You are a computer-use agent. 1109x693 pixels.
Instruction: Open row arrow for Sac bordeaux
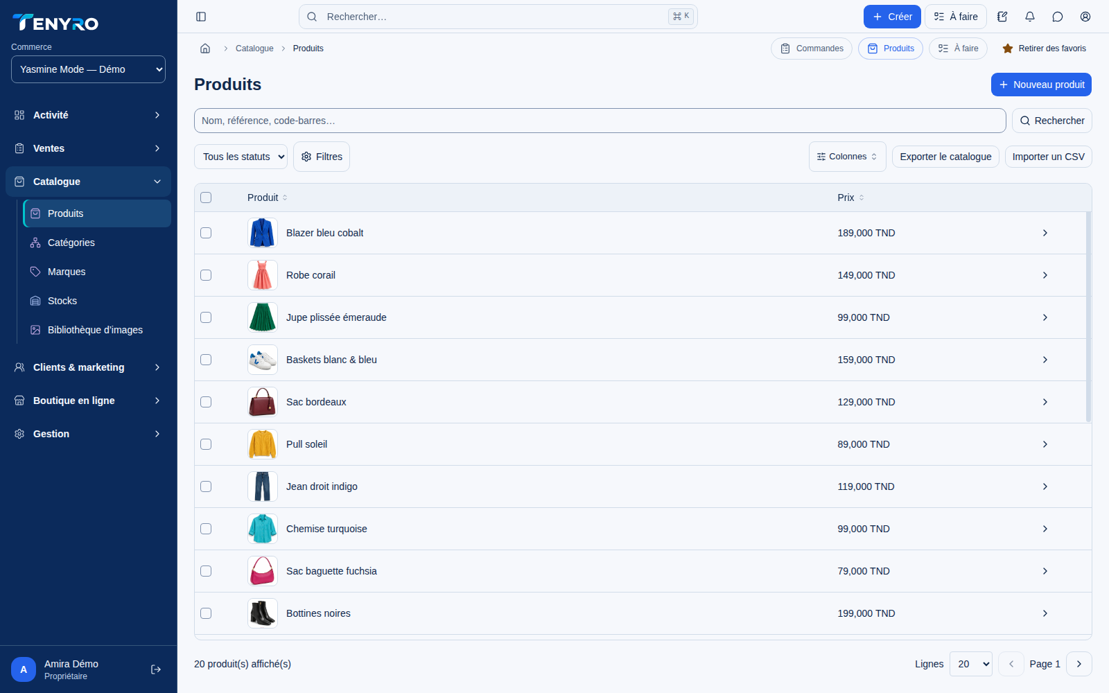pyautogui.click(x=1045, y=402)
